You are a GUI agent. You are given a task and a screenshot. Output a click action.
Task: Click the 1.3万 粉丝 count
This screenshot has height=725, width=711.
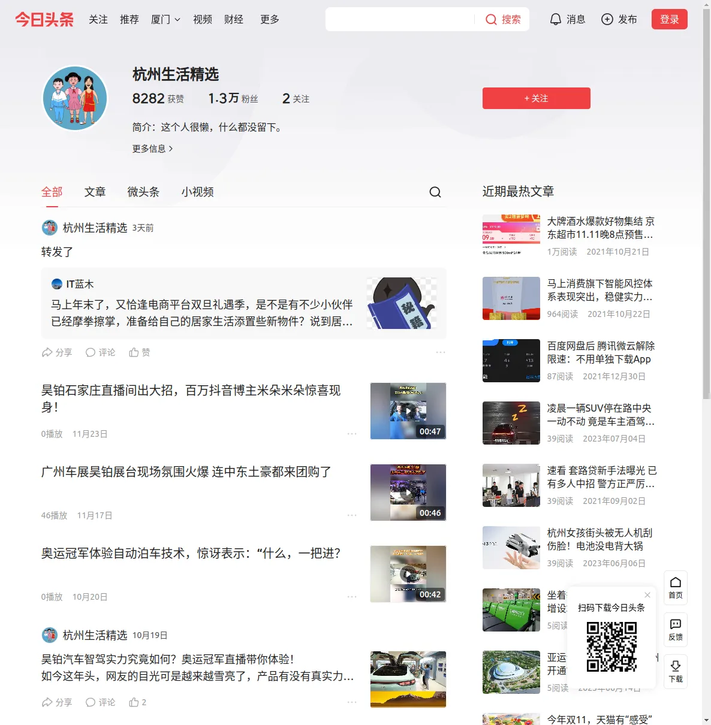pos(233,98)
